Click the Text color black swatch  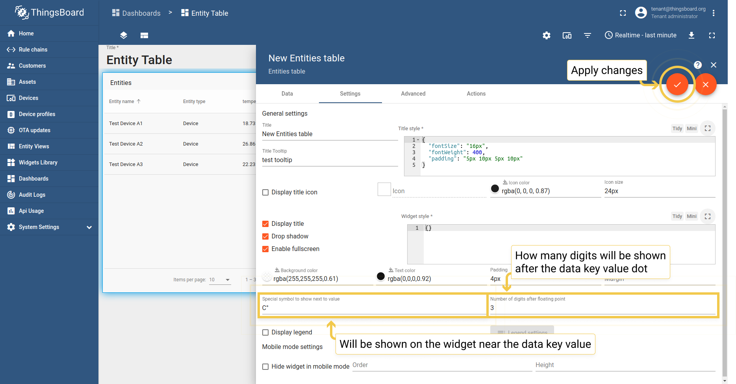381,277
